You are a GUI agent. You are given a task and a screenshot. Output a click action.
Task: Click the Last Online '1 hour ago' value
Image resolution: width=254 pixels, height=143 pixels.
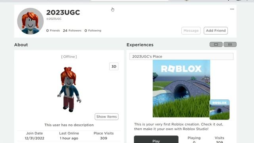(x=69, y=138)
